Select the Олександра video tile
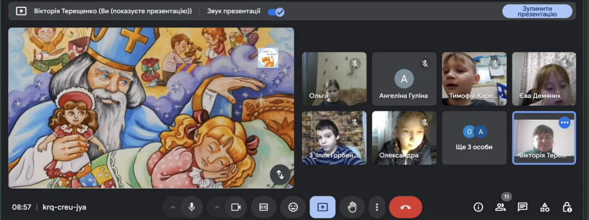 [404, 138]
